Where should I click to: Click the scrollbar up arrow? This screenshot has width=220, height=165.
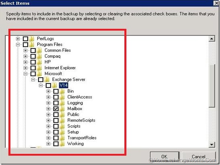212,39
